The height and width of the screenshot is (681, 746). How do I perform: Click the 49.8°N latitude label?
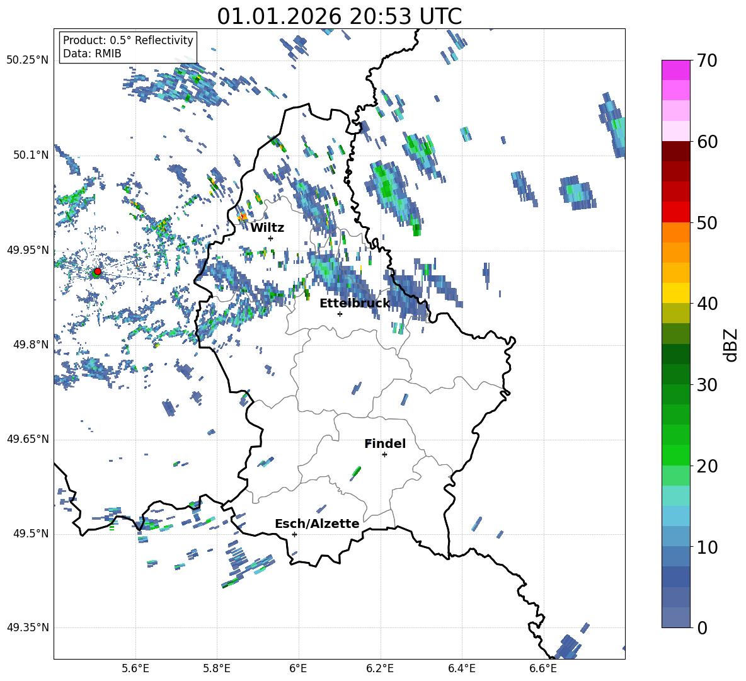click(x=31, y=345)
